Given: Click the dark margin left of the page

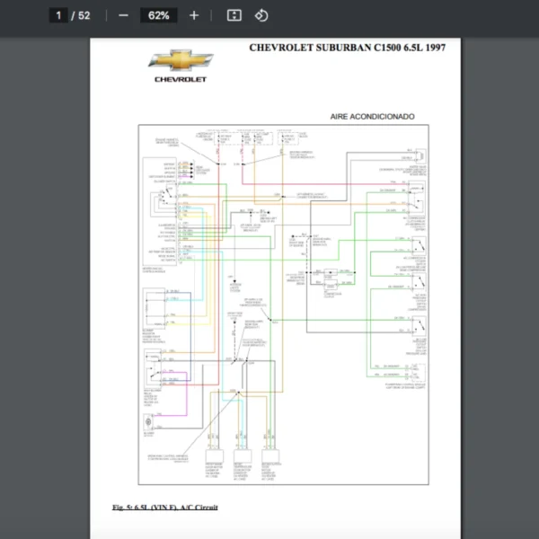Looking at the screenshot, I should click(x=45, y=269).
